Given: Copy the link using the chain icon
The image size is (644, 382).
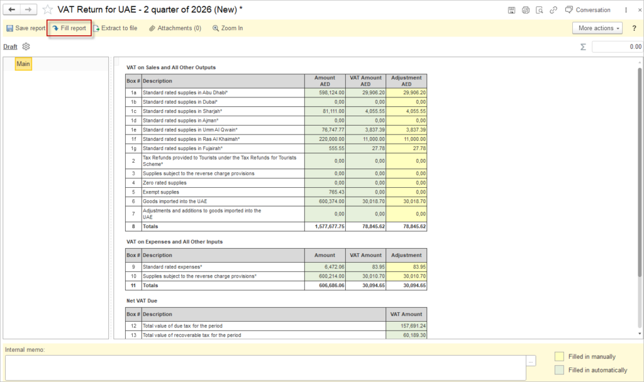Looking at the screenshot, I should point(553,10).
